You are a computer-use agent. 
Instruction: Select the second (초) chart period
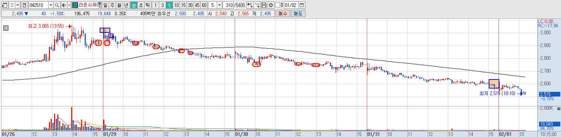pyautogui.click(x=141, y=5)
